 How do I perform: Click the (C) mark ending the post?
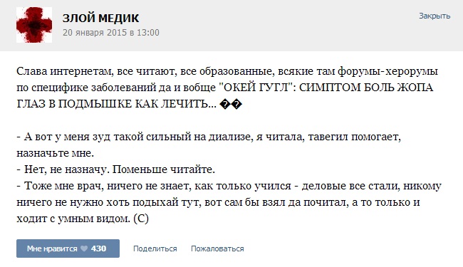click(x=141, y=219)
